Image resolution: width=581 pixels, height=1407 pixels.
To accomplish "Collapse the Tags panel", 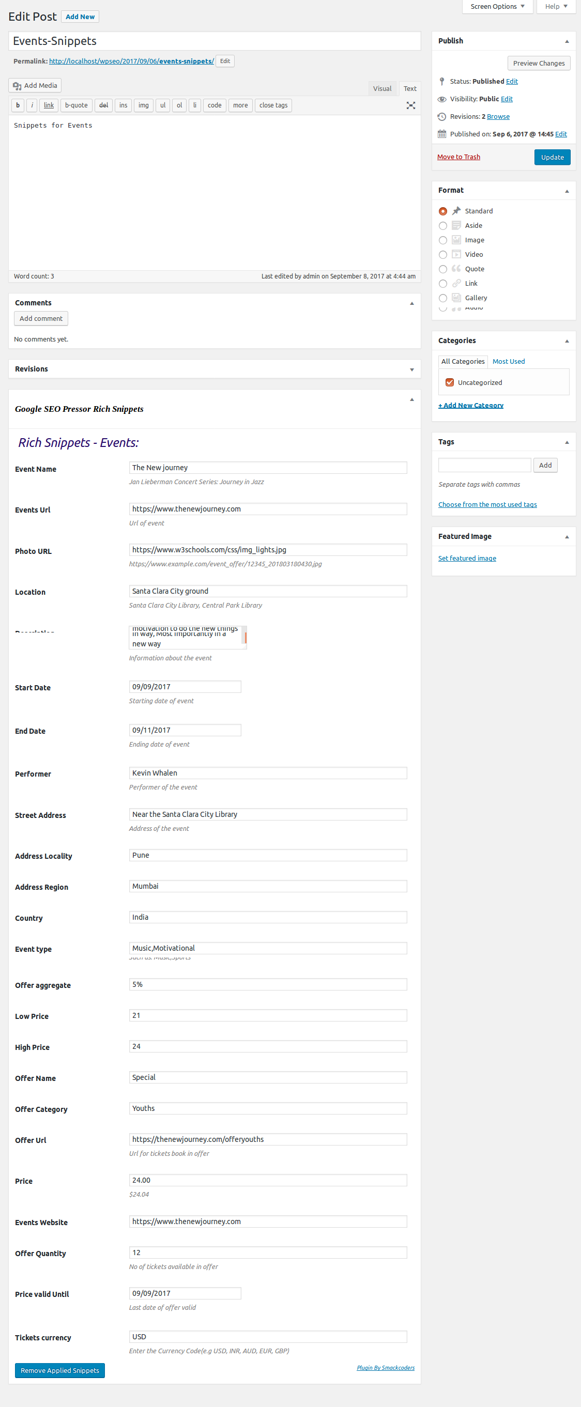I will pos(567,442).
